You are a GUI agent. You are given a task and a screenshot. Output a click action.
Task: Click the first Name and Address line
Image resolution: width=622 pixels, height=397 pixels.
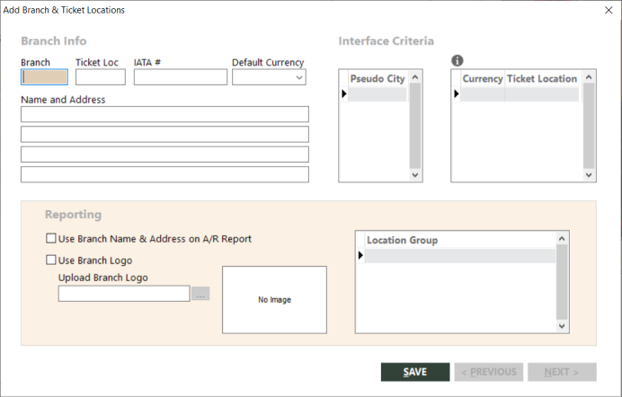[164, 114]
